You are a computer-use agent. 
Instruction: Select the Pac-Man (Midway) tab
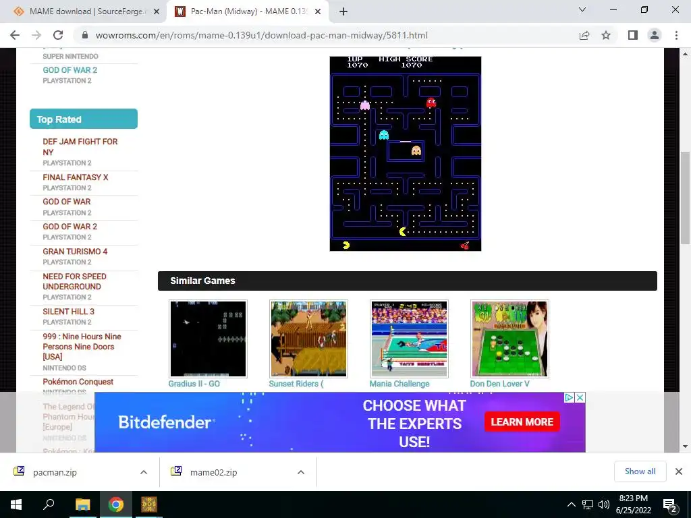coord(247,11)
